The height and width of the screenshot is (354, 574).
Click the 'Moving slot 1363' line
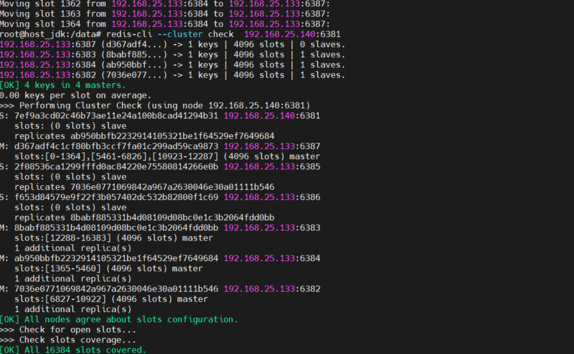(x=165, y=14)
